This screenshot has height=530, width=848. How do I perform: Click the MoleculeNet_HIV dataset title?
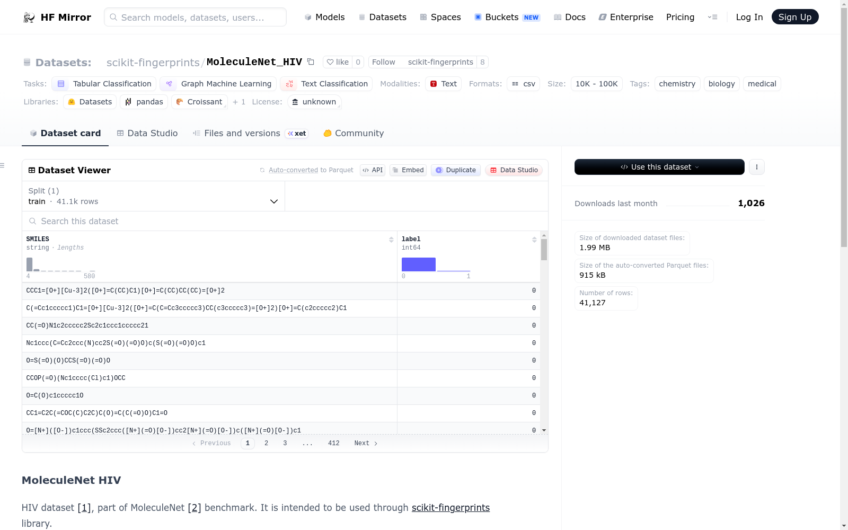coord(254,62)
